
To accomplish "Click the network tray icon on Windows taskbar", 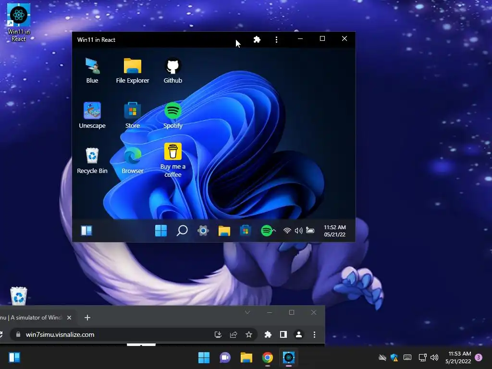I will click(423, 357).
